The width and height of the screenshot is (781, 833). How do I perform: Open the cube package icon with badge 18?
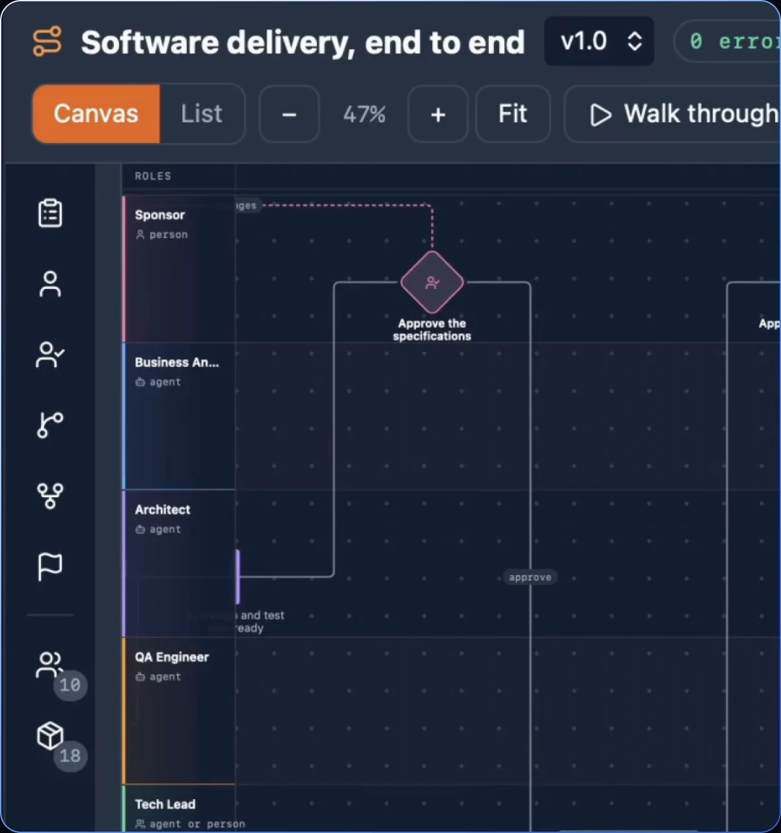pyautogui.click(x=50, y=736)
